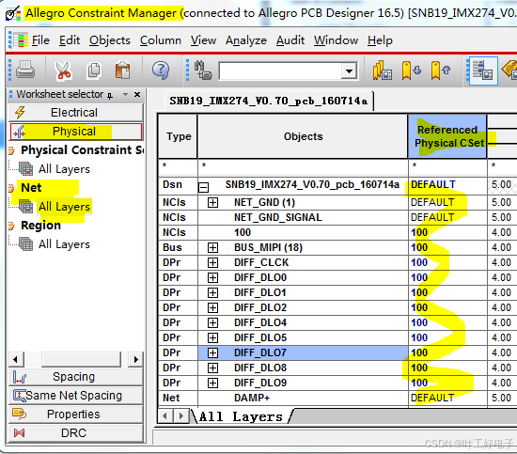
Task: Open the Window menu
Action: [336, 40]
